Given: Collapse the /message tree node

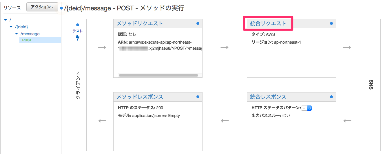Looking at the screenshot, I should pyautogui.click(x=17, y=34).
